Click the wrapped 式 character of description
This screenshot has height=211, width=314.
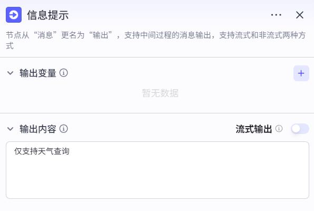[x=9, y=46]
